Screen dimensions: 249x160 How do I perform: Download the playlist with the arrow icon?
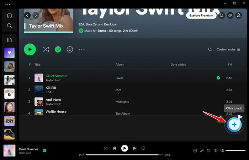[x=70, y=49]
